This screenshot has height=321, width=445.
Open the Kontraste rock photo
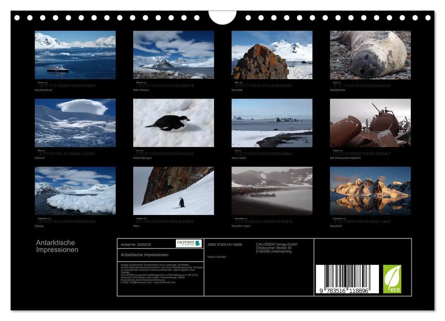tap(272, 55)
